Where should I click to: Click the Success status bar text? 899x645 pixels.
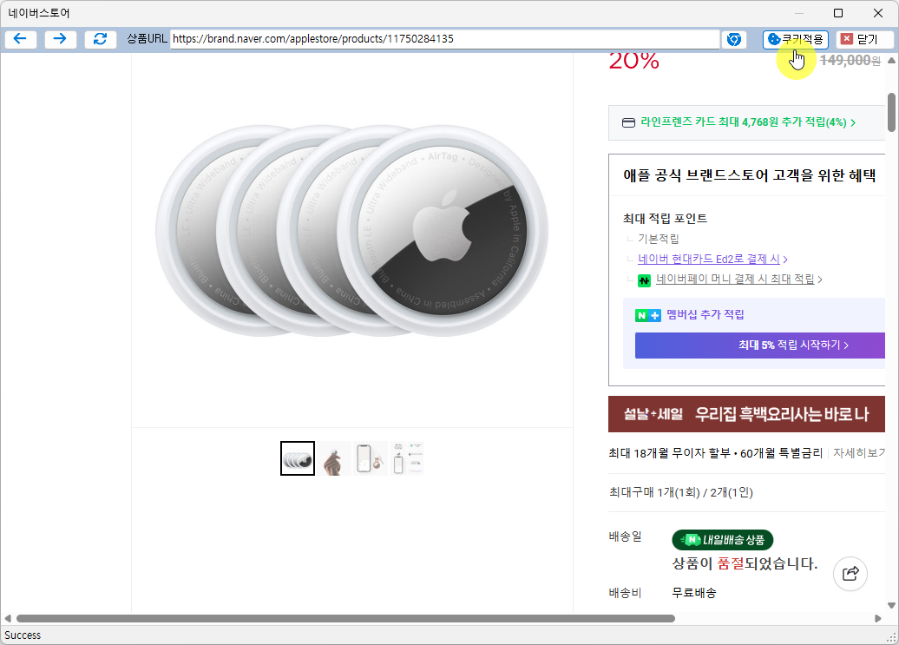pyautogui.click(x=23, y=635)
